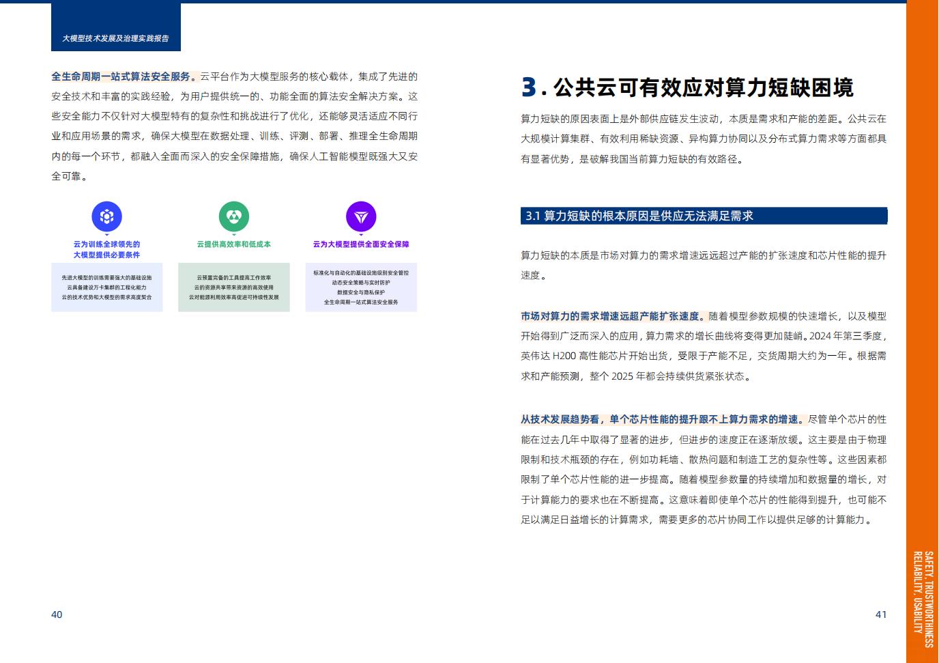Viewport: 939px width, 663px height.
Task: Click the report title header '大模型技术发展及治理实践报告'
Action: [115, 38]
